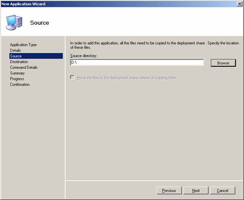Cancel the wizard
This screenshot has width=244, height=200.
click(223, 191)
